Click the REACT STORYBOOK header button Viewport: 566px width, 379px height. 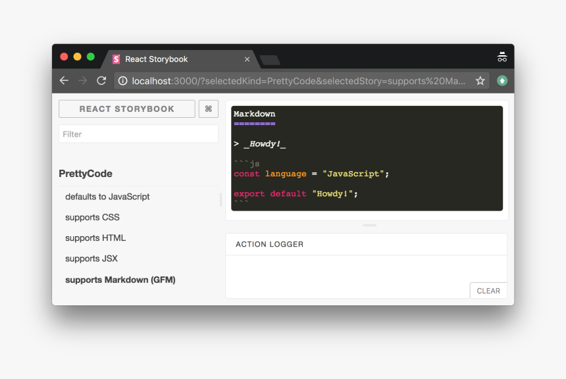tap(127, 109)
